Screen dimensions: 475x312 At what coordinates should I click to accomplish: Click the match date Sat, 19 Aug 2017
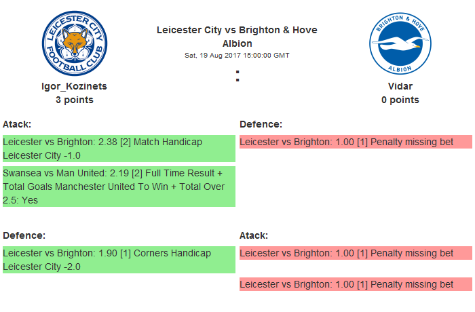coord(237,55)
